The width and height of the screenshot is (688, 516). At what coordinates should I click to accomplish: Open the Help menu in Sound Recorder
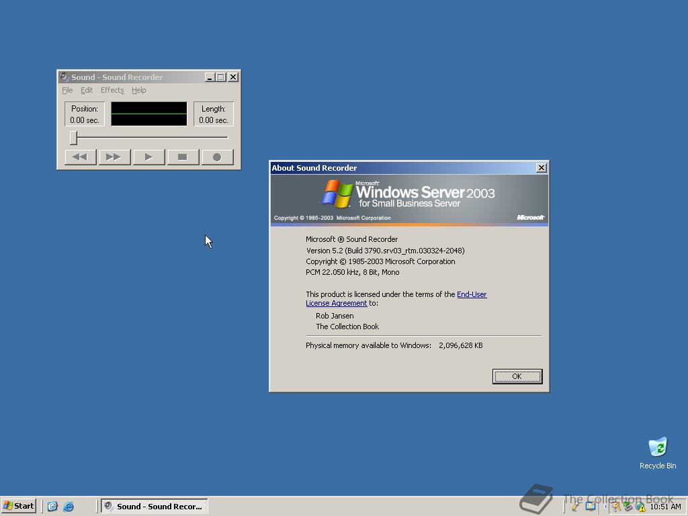point(138,90)
